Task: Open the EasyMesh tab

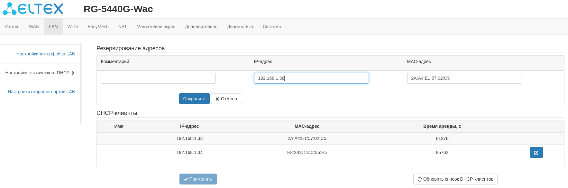Action: coord(98,27)
